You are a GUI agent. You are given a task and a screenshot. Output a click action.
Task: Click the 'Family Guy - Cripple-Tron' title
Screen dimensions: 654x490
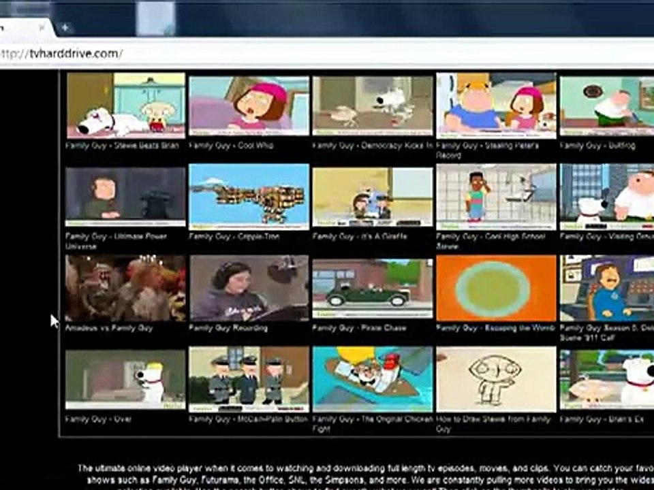pyautogui.click(x=234, y=236)
